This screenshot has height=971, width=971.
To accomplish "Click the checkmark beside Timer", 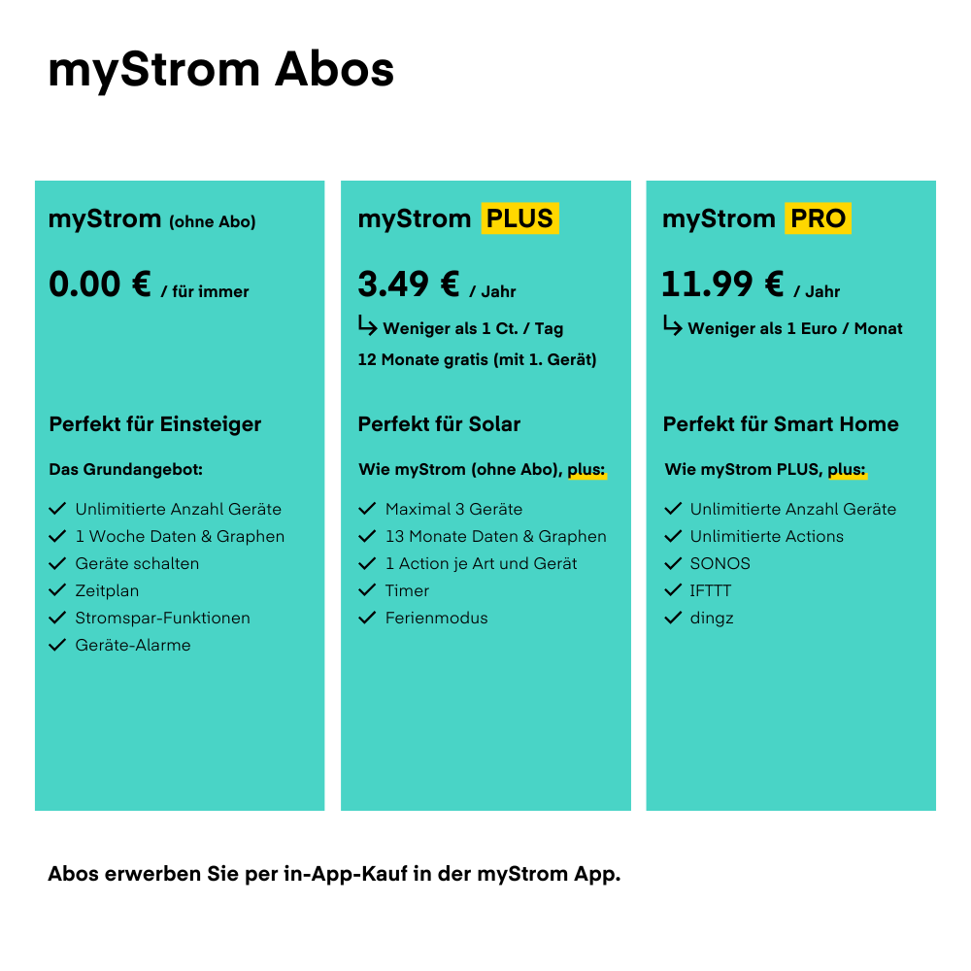I will click(367, 590).
